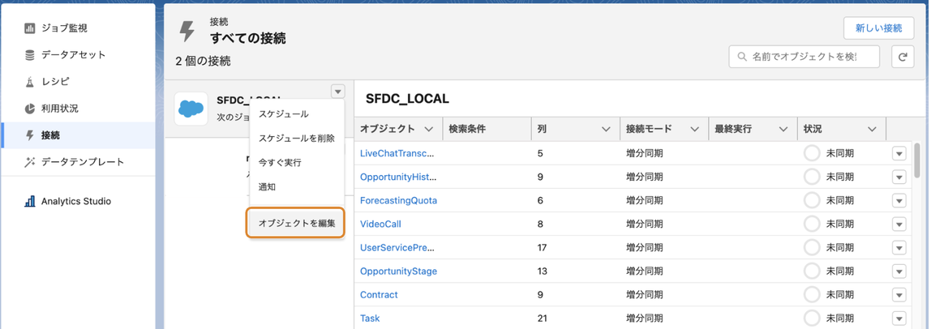Open 接続モード column header chevron

[x=694, y=129]
